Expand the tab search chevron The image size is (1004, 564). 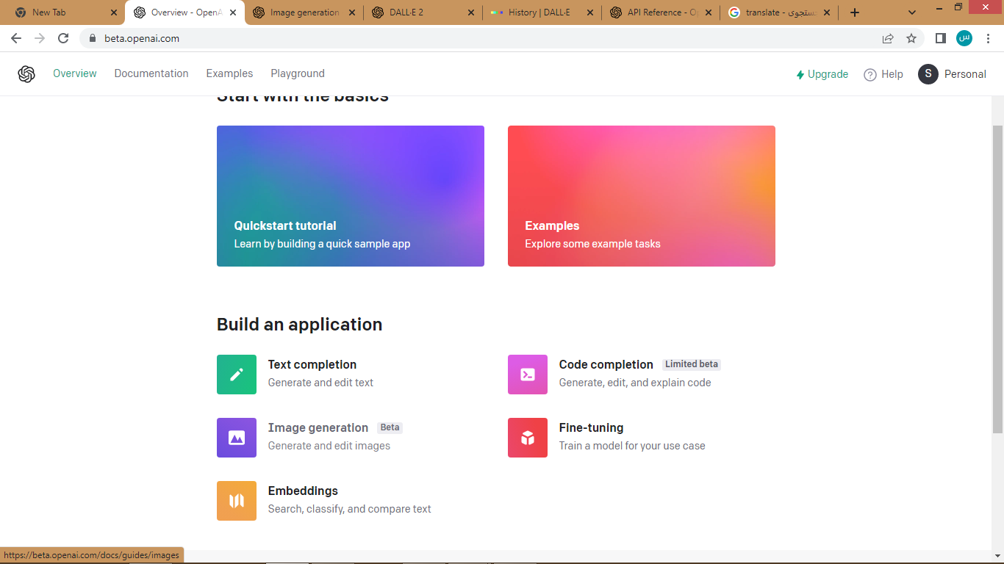912,12
